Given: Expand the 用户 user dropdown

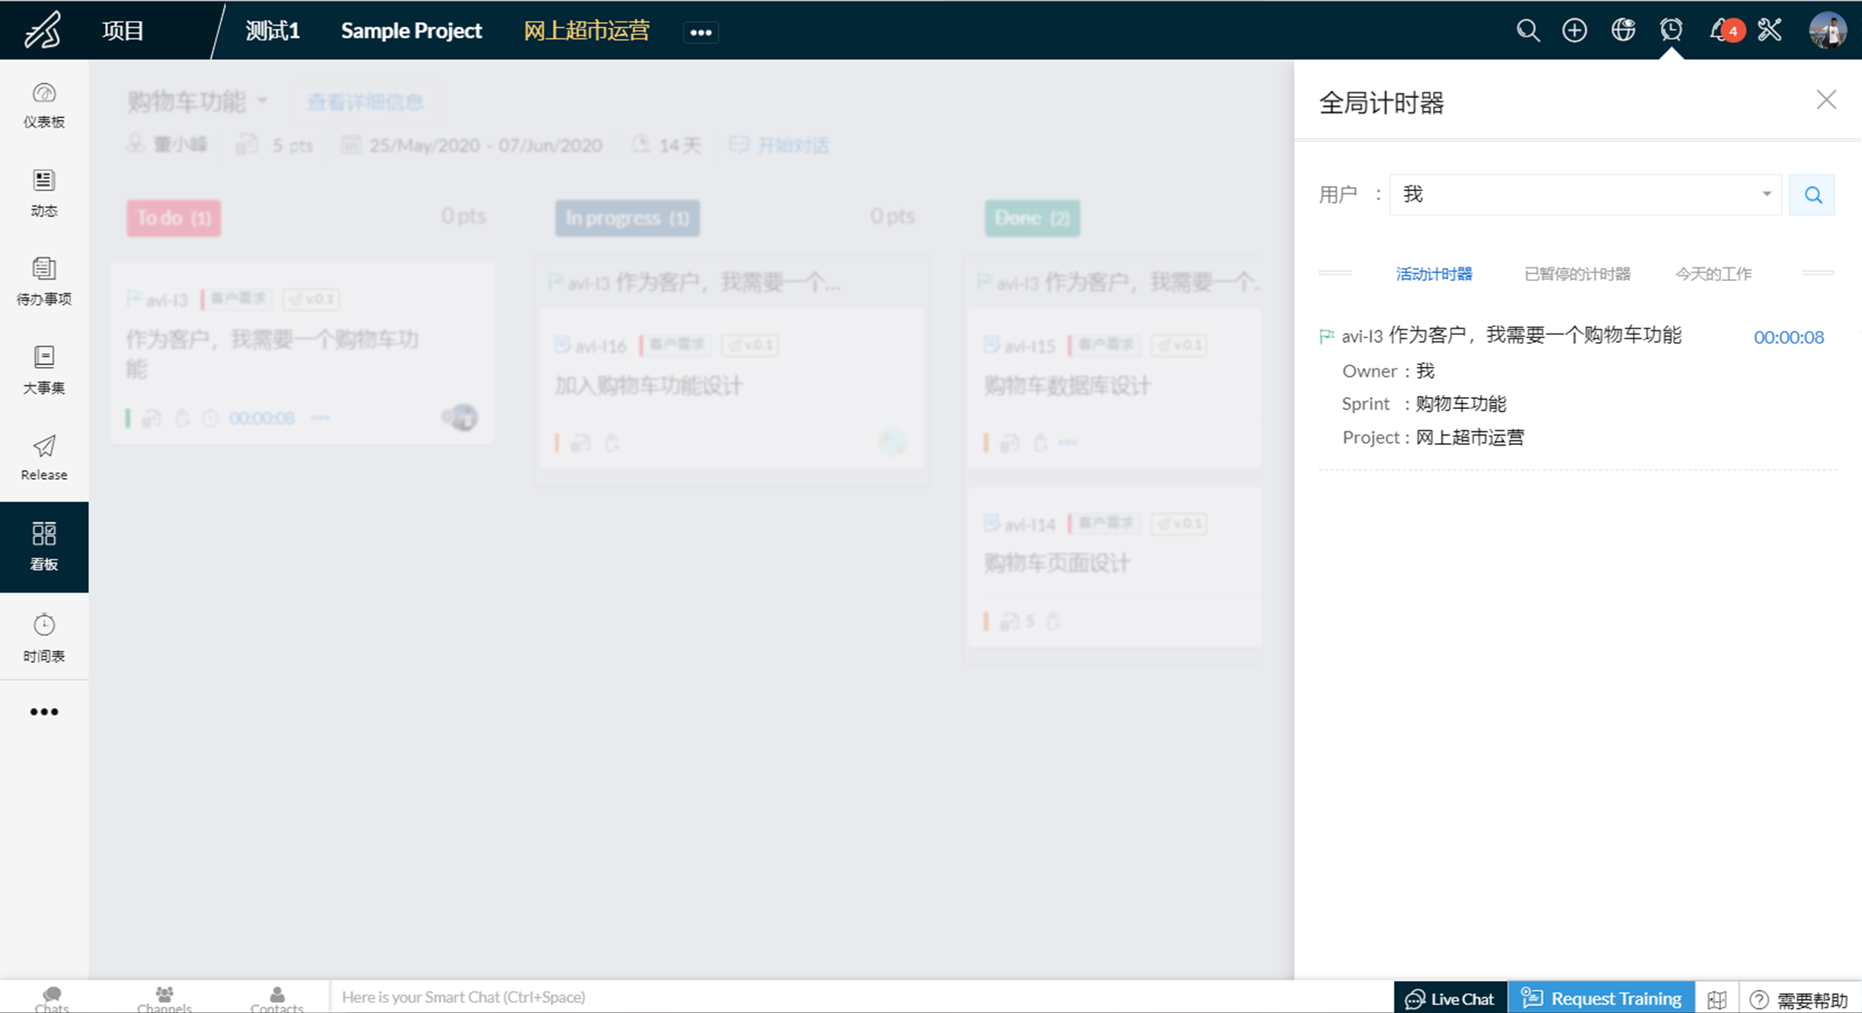Looking at the screenshot, I should (1766, 194).
